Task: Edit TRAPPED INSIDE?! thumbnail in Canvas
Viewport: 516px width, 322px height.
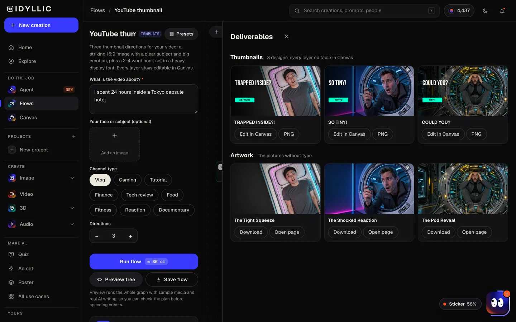Action: [x=255, y=134]
